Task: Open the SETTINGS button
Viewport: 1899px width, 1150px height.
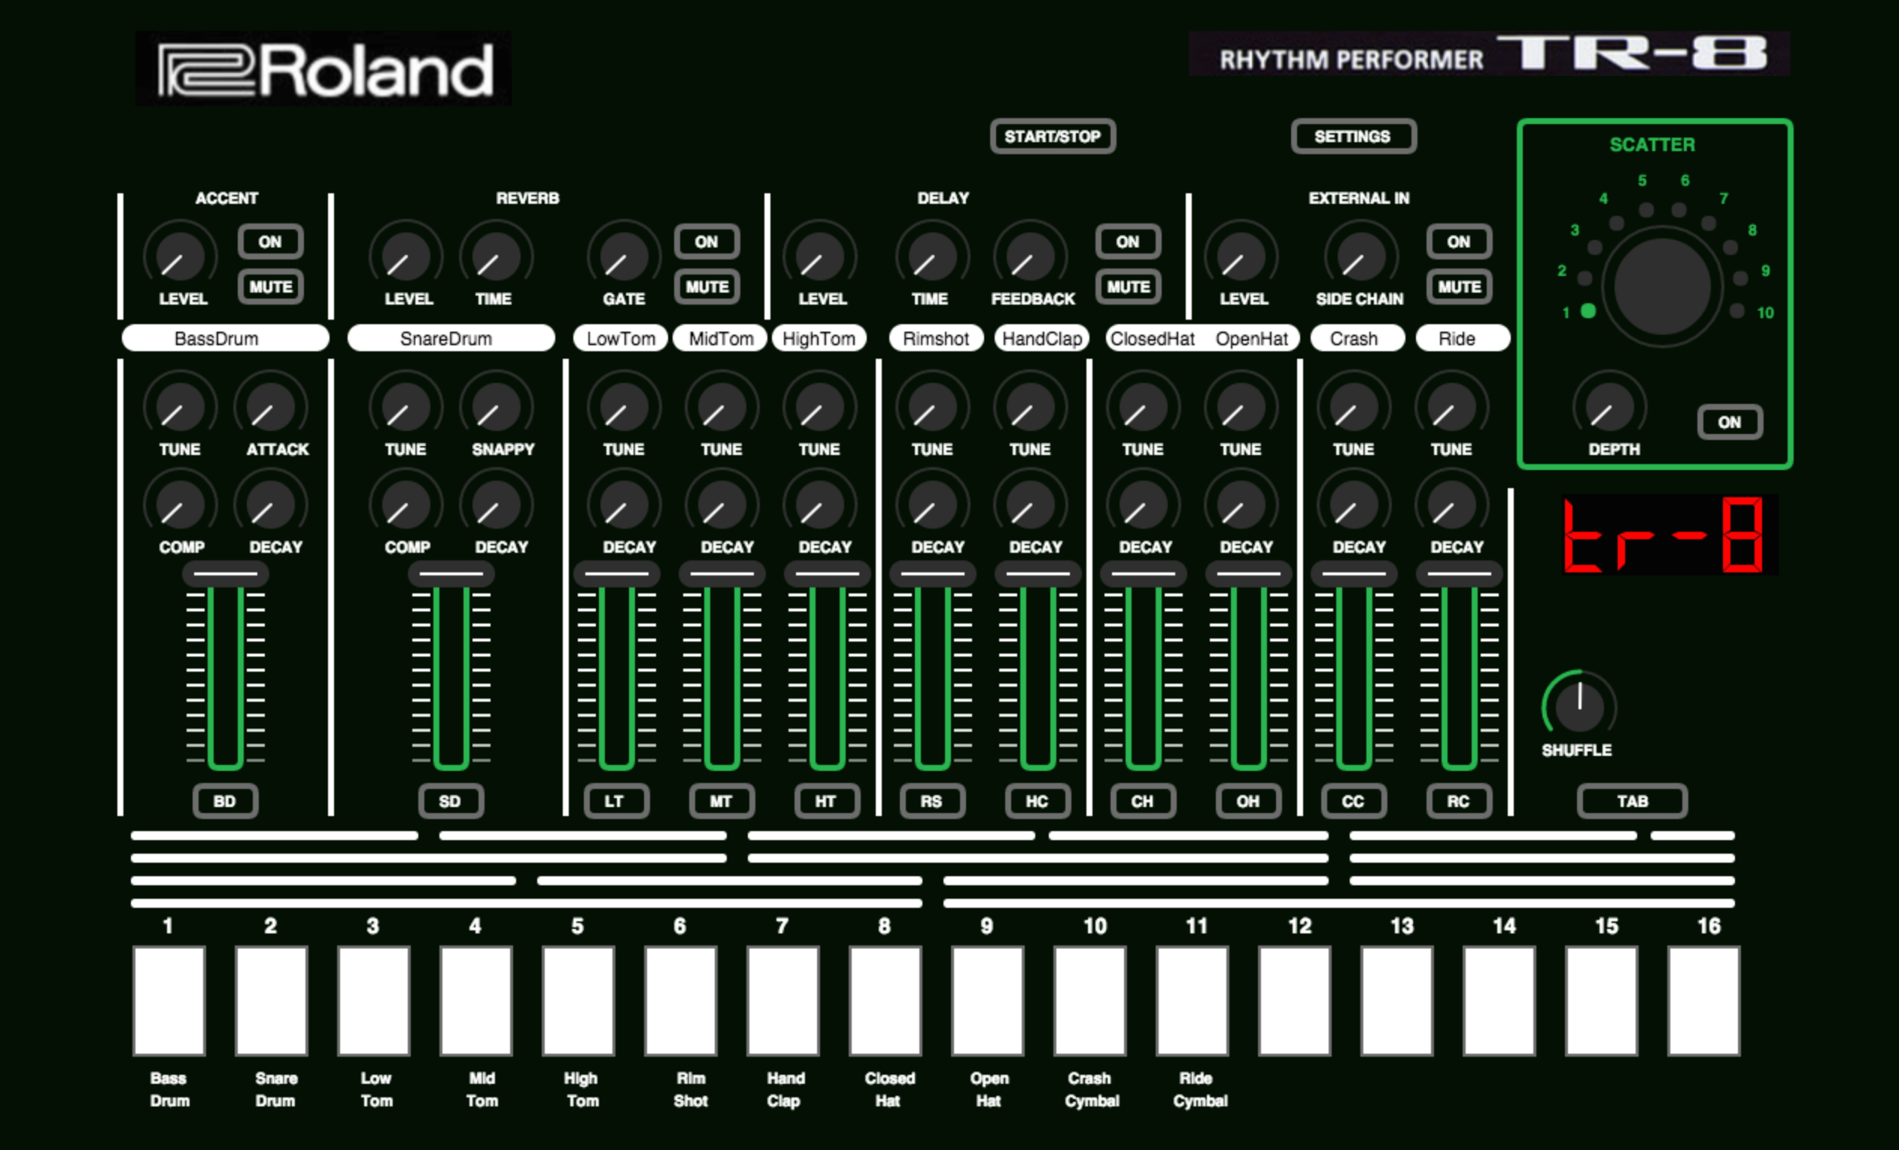Action: point(1353,136)
